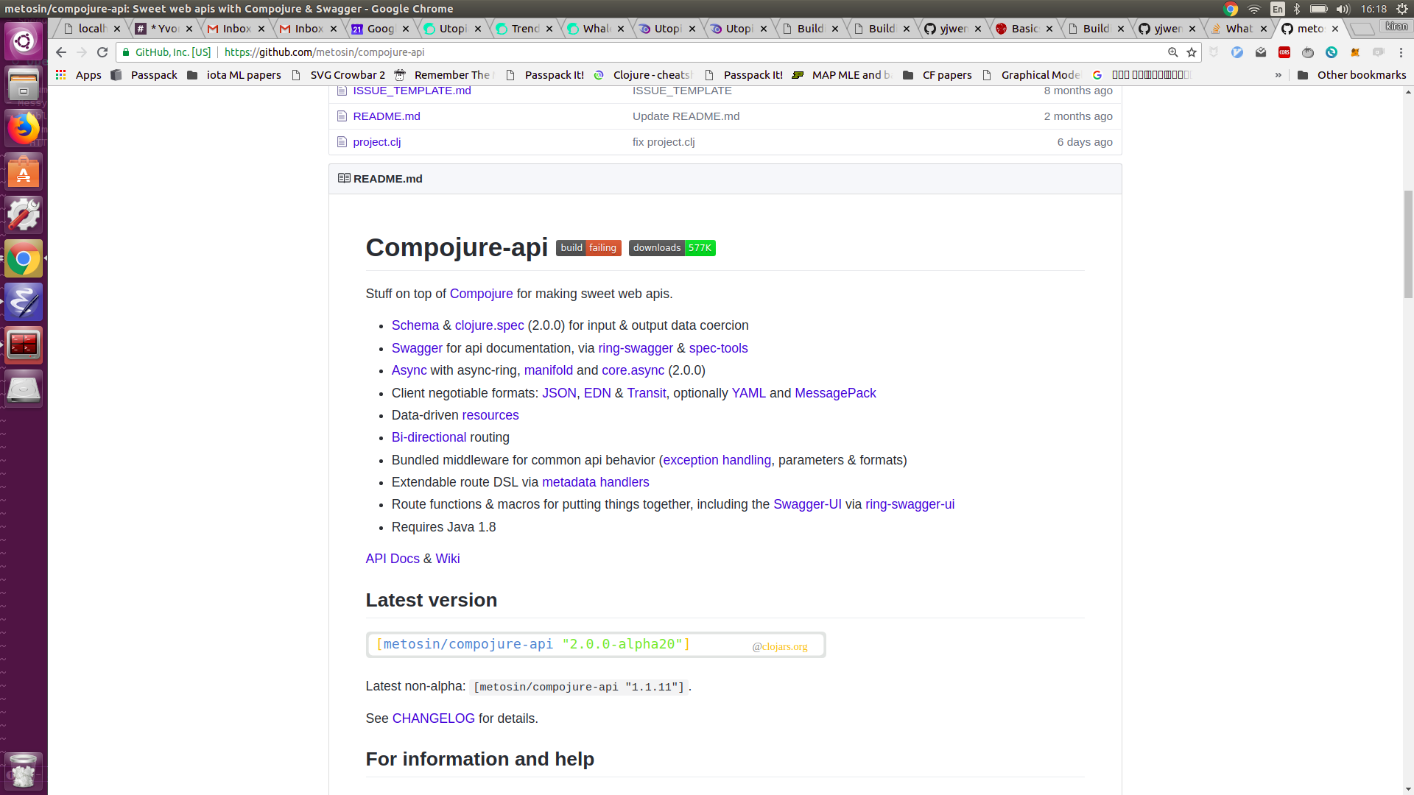
Task: Click the page vertical scrollbar thumb
Action: (1408, 243)
